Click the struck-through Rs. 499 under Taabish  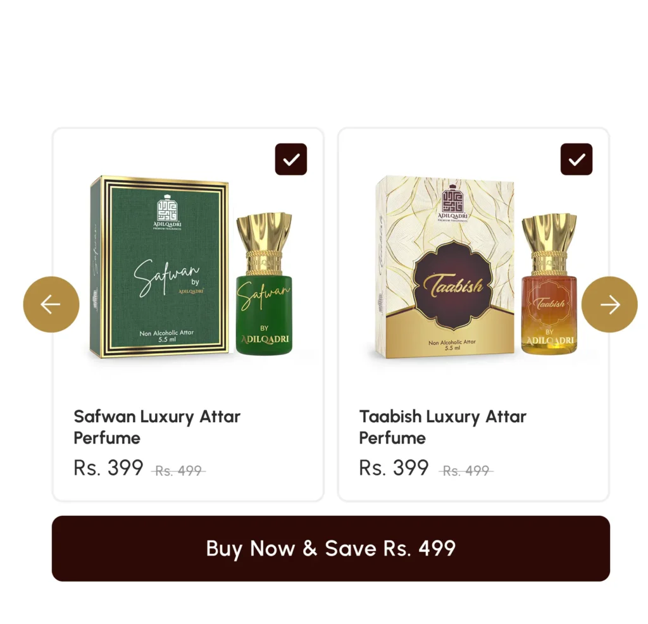click(x=466, y=471)
